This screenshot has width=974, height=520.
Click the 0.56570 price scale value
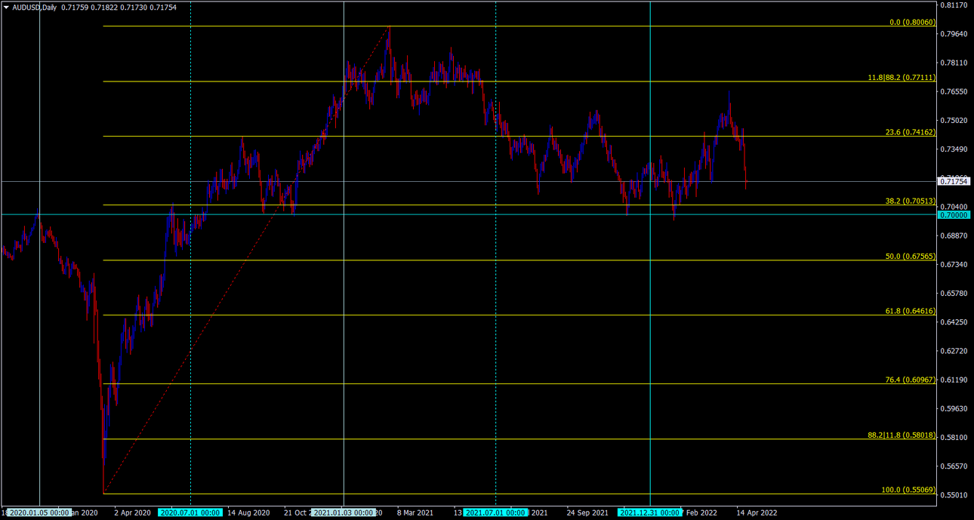(954, 466)
